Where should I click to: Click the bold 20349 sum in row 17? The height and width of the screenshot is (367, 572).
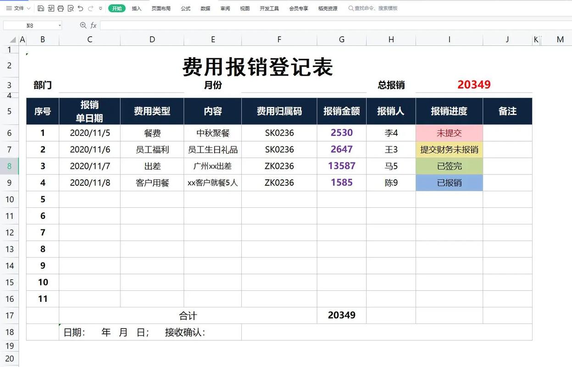pyautogui.click(x=342, y=315)
